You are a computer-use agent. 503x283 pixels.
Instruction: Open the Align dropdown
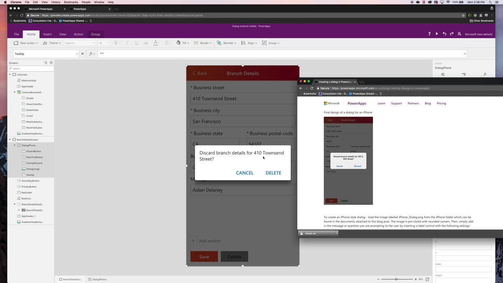tap(250, 43)
